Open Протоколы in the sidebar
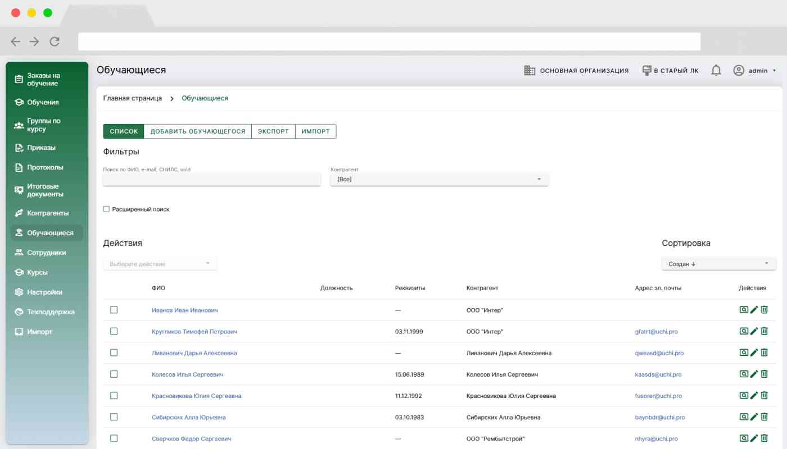Viewport: 787px width, 449px height. point(45,167)
